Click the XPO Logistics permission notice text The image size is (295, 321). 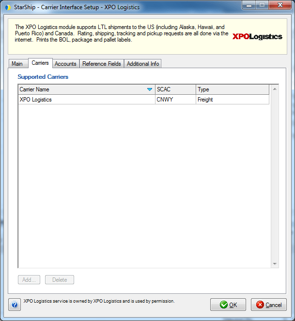[99, 301]
